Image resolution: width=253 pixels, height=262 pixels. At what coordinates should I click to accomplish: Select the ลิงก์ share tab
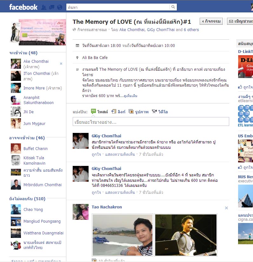[x=121, y=112]
